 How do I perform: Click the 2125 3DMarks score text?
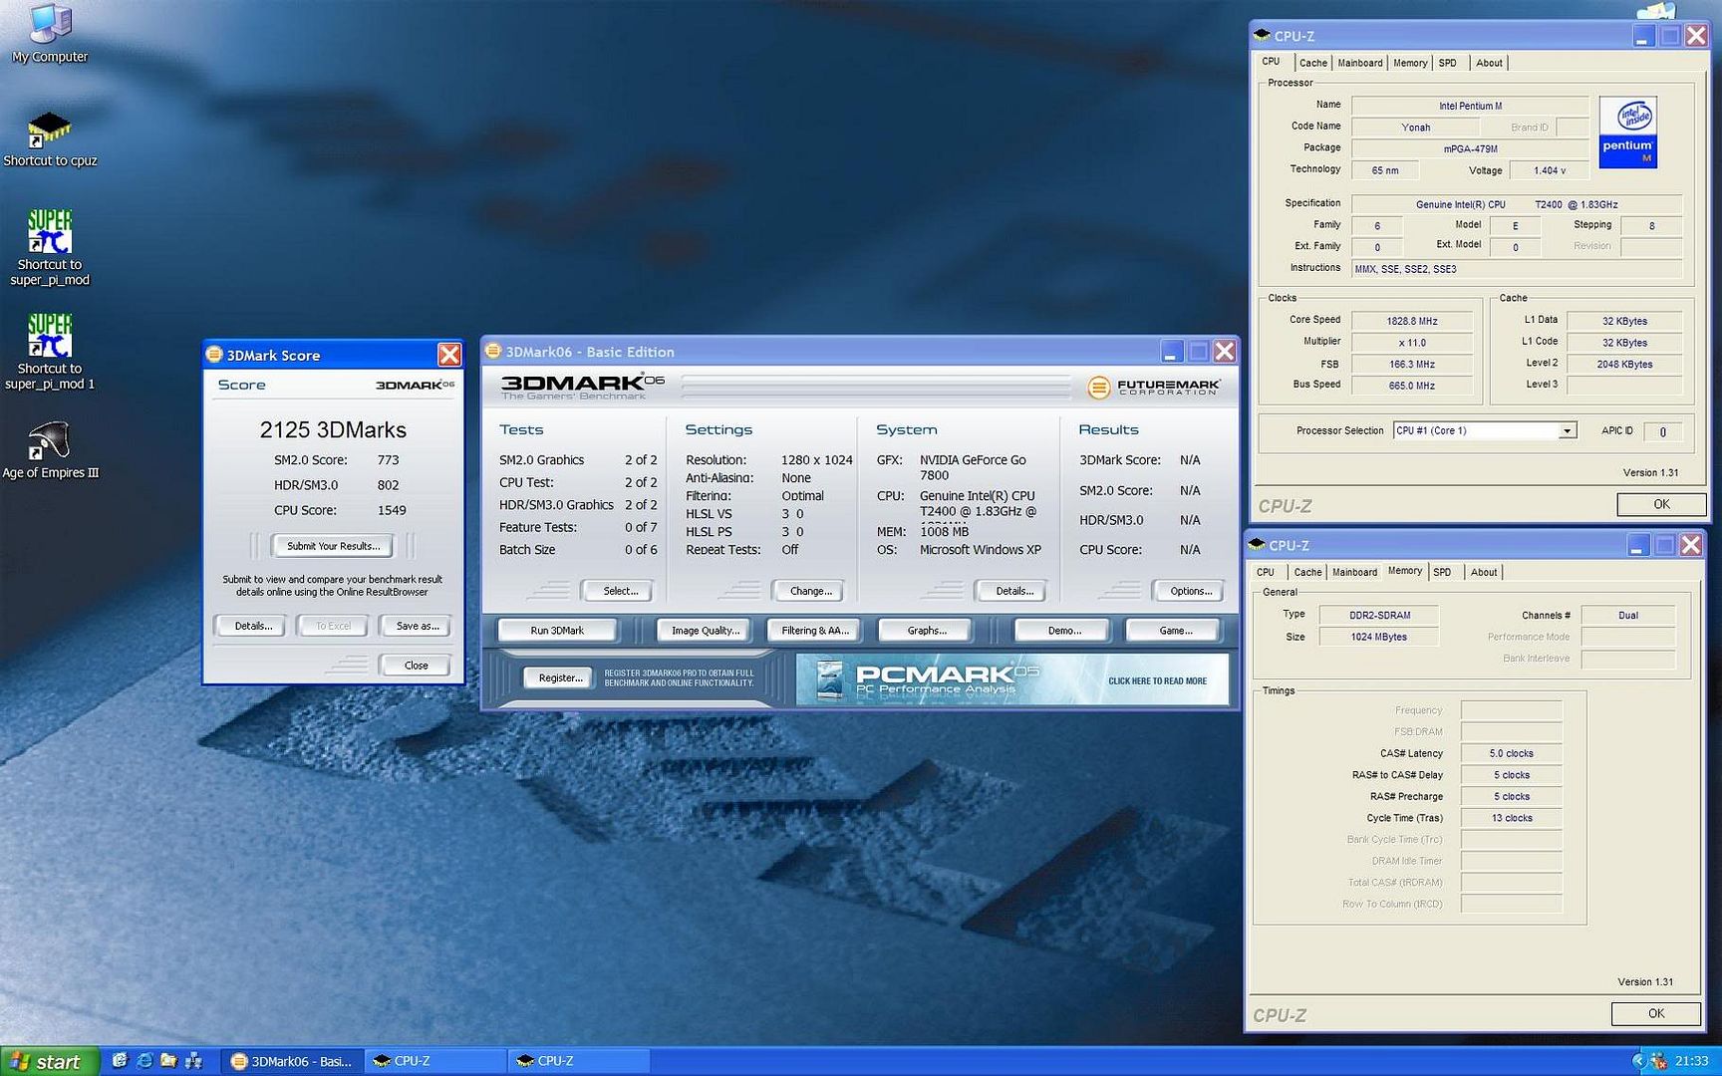[x=333, y=429]
